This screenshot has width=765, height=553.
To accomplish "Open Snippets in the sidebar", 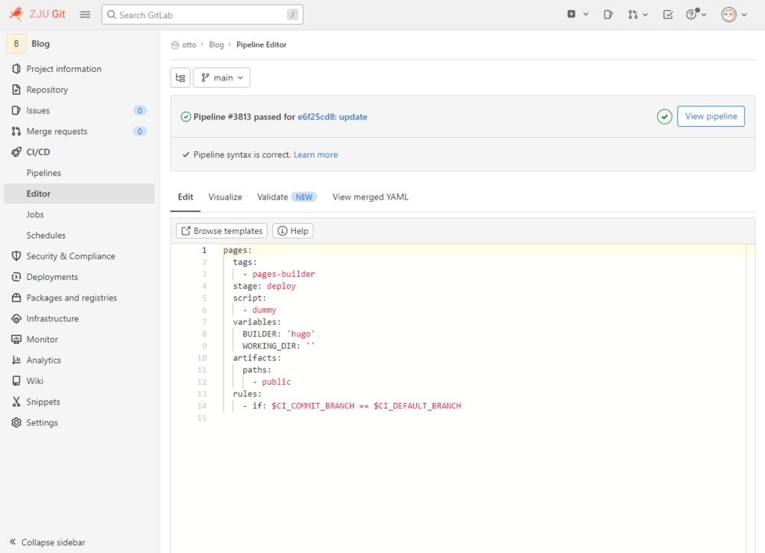I will (x=43, y=402).
